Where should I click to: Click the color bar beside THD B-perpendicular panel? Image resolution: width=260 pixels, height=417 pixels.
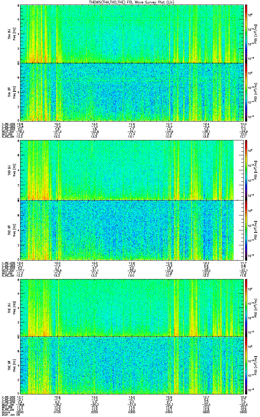[x=246, y=170]
